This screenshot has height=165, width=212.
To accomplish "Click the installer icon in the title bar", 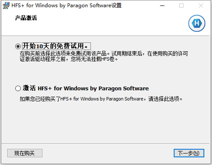I will point(6,6).
